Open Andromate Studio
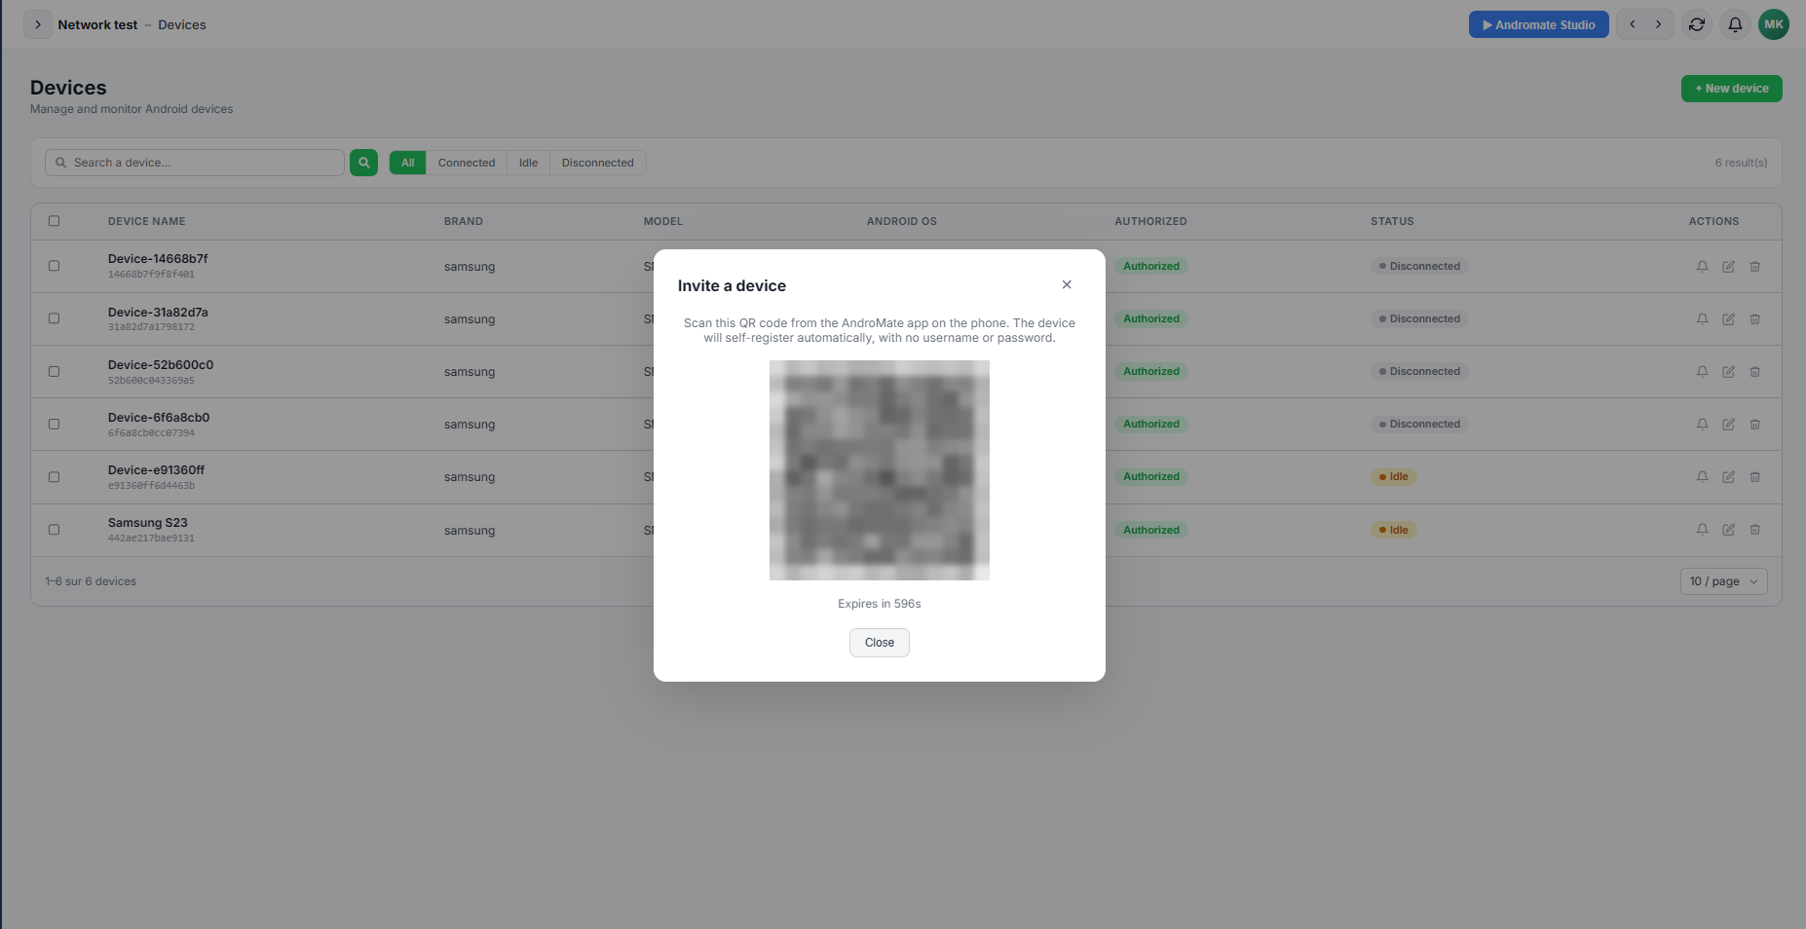The image size is (1806, 929). tap(1539, 24)
